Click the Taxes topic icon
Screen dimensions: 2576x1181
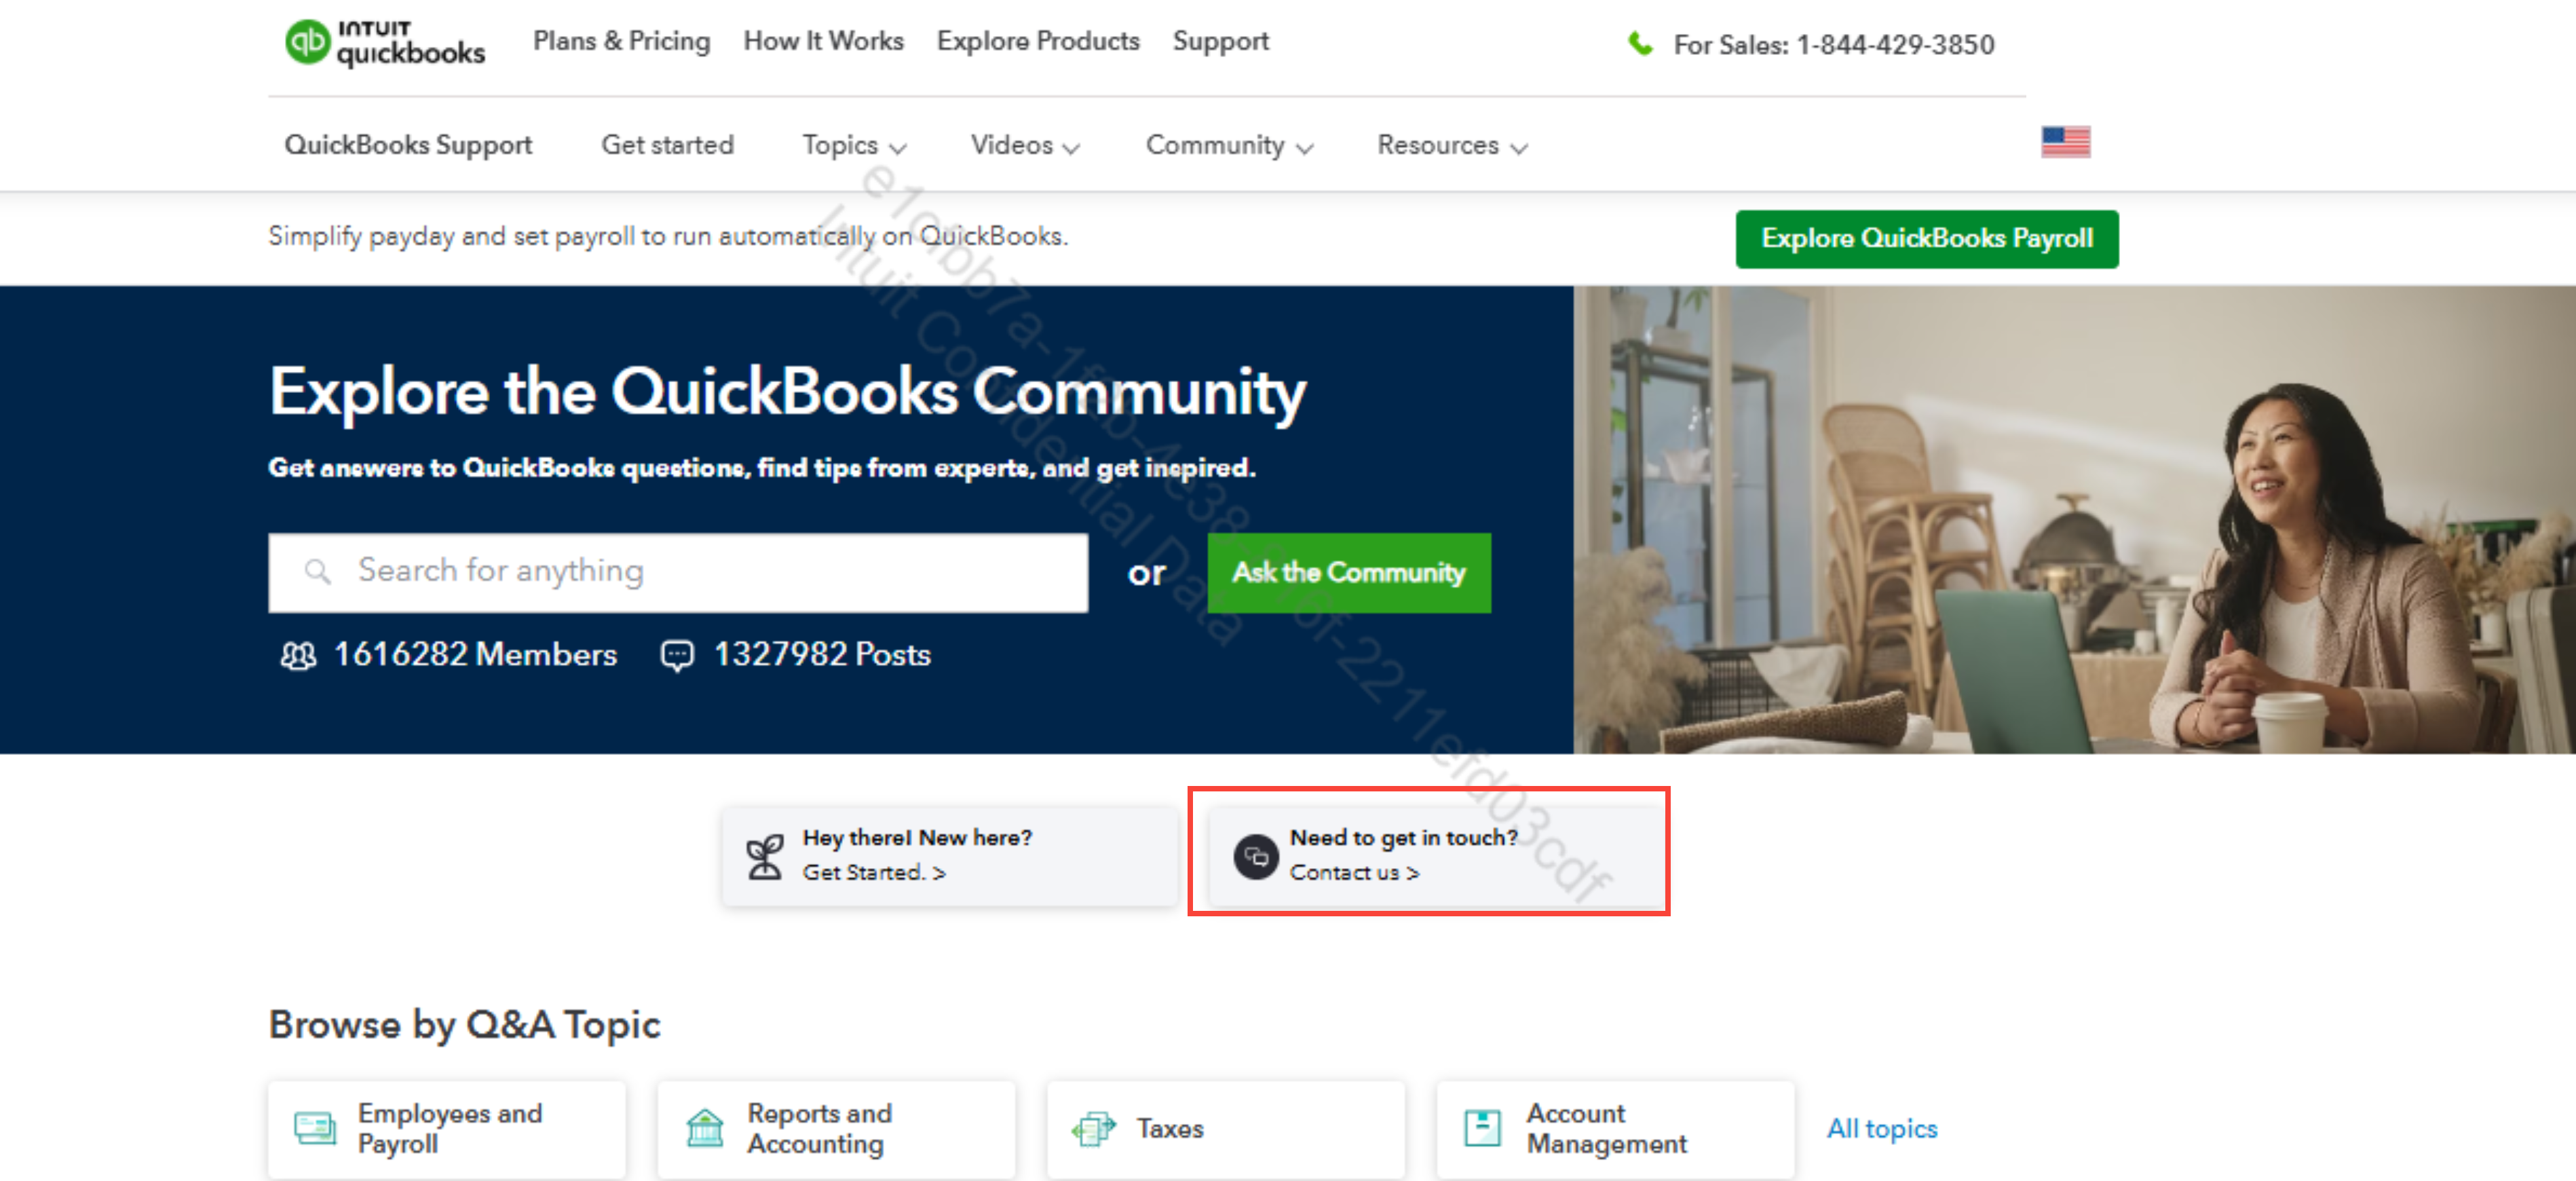(1093, 1129)
